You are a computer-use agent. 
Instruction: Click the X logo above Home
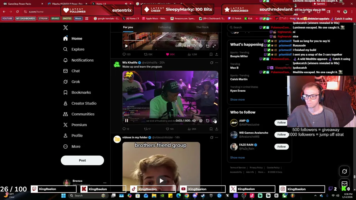click(66, 27)
